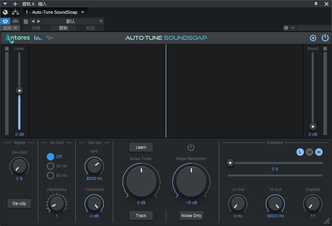Open SoundSoap settings gear
This screenshot has width=332, height=226.
(x=313, y=38)
